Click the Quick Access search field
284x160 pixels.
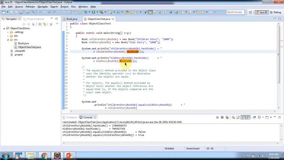(235, 12)
